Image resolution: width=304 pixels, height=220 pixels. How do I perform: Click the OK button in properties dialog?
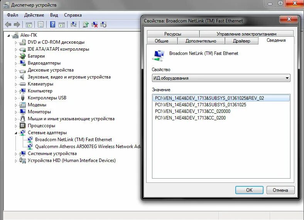(x=249, y=190)
